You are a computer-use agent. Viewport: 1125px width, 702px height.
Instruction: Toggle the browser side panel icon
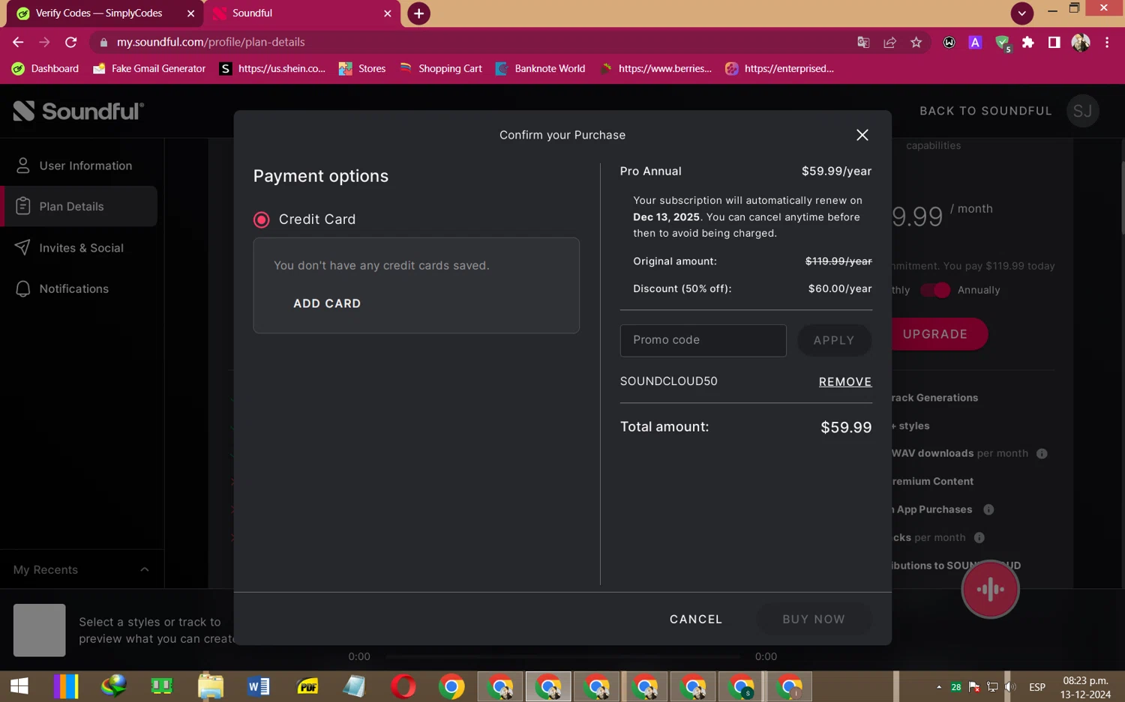point(1054,43)
